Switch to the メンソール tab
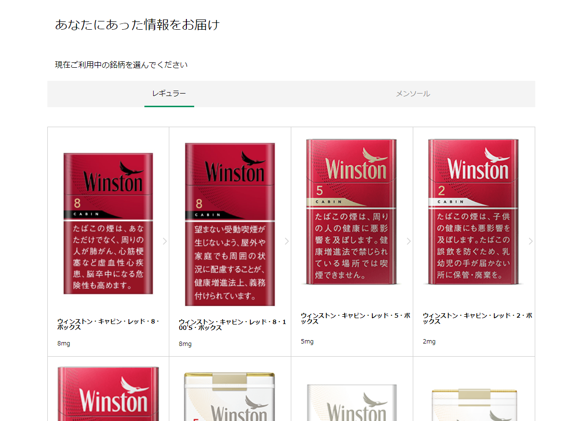The image size is (585, 421). click(x=413, y=94)
